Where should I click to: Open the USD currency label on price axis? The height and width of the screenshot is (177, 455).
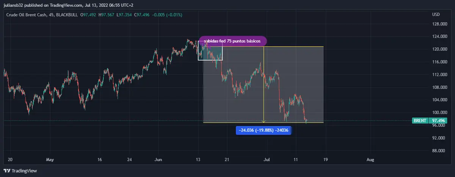436,15
